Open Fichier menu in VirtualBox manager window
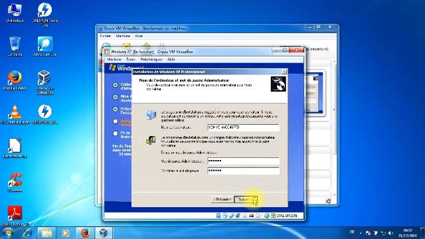The width and height of the screenshot is (425, 239). coord(106,36)
